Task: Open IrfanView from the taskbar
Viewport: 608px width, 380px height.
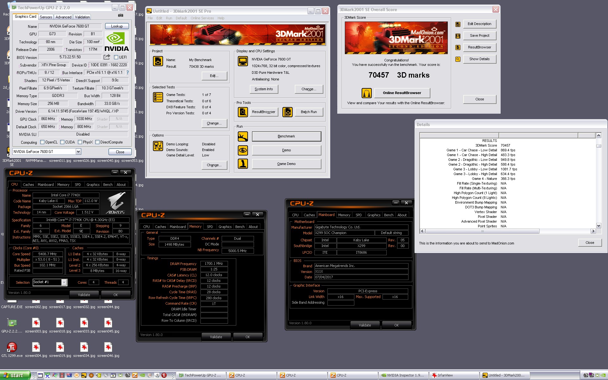Action: (454, 375)
